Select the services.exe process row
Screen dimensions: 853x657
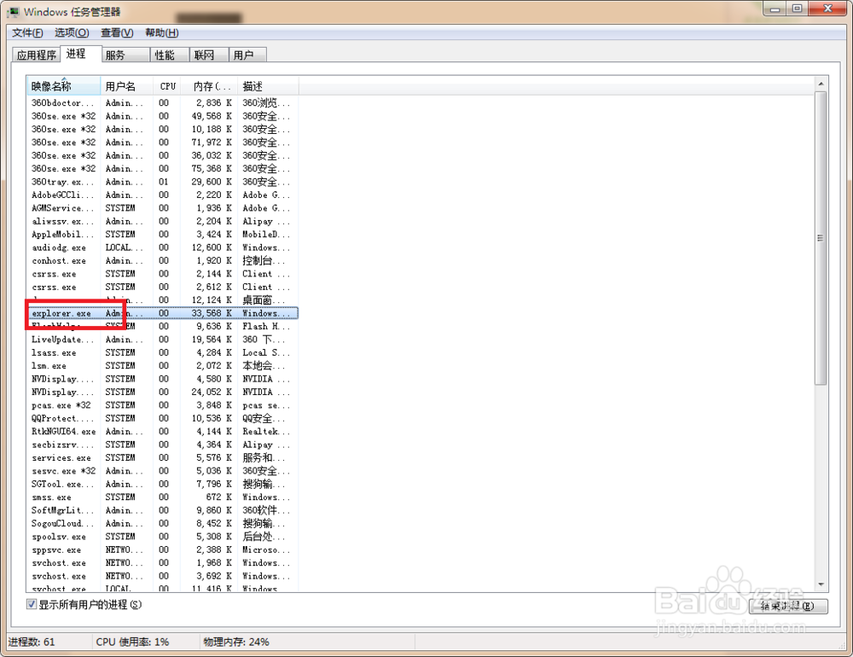162,458
